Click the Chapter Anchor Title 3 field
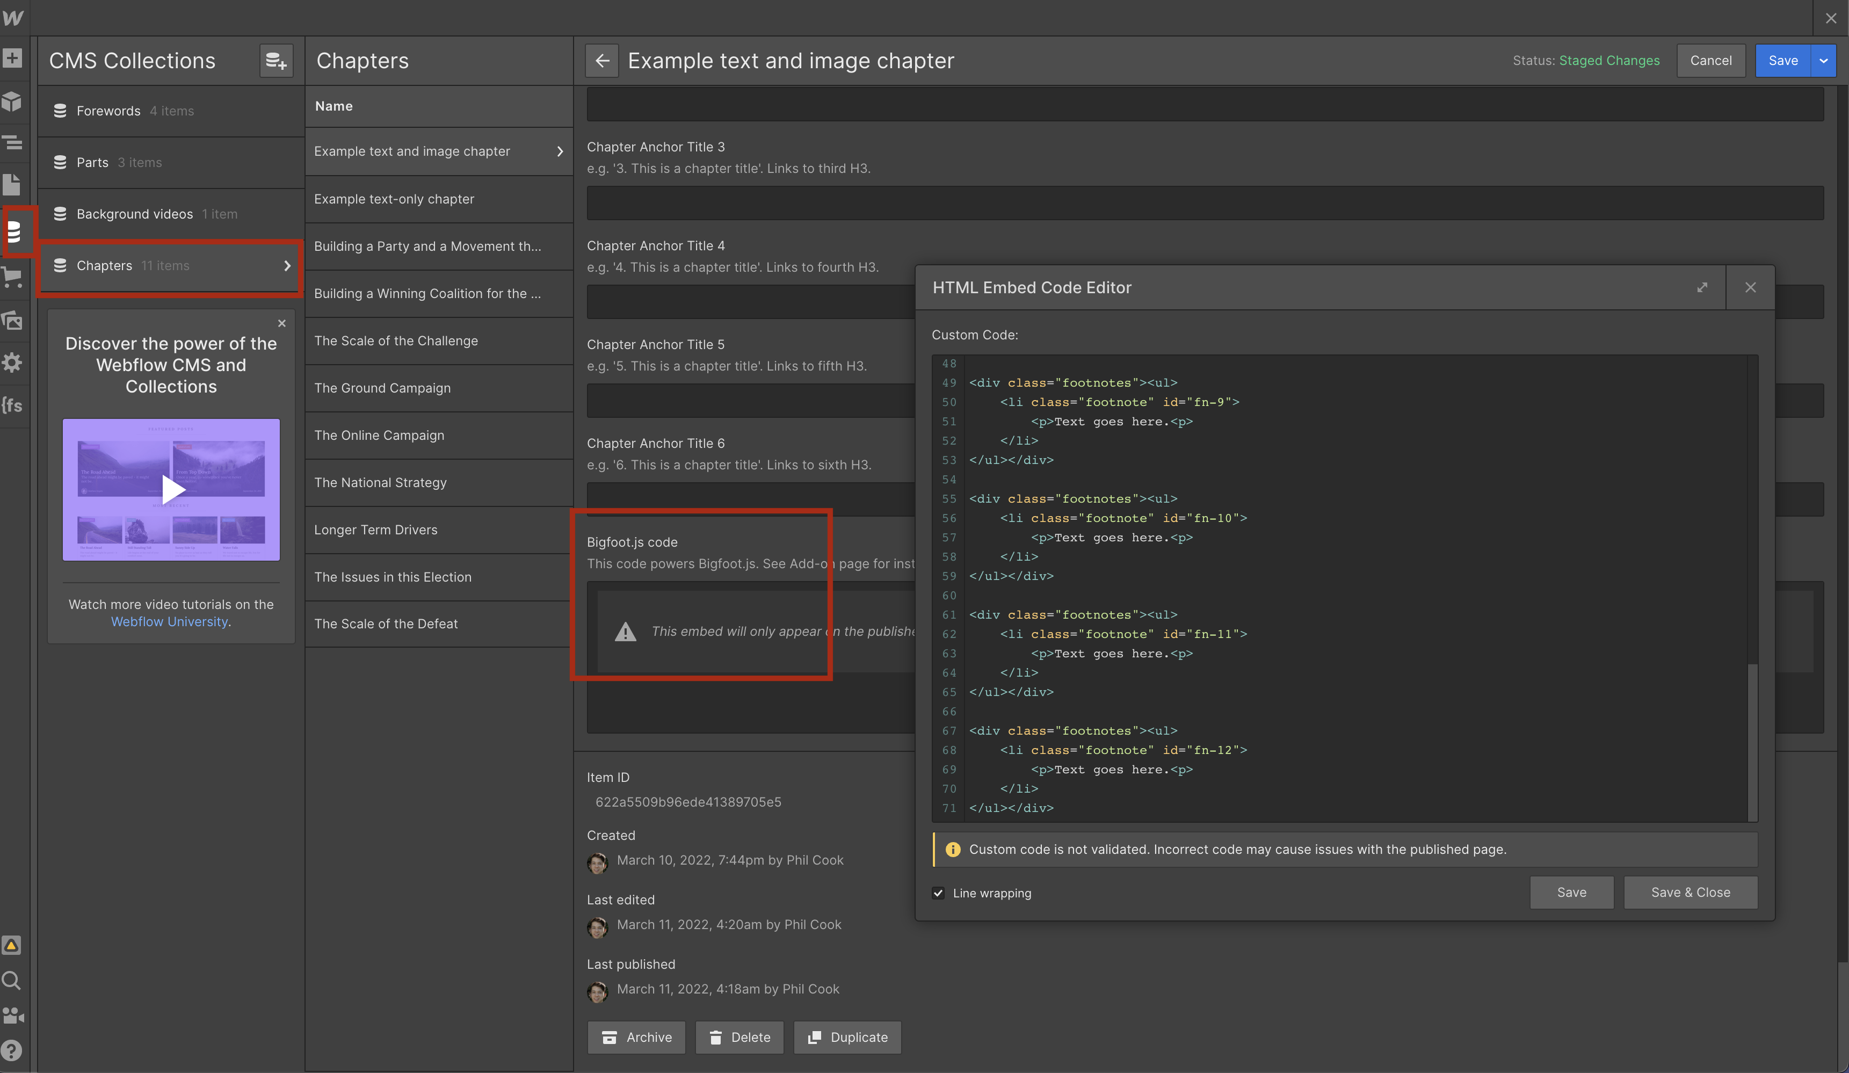 1204,204
